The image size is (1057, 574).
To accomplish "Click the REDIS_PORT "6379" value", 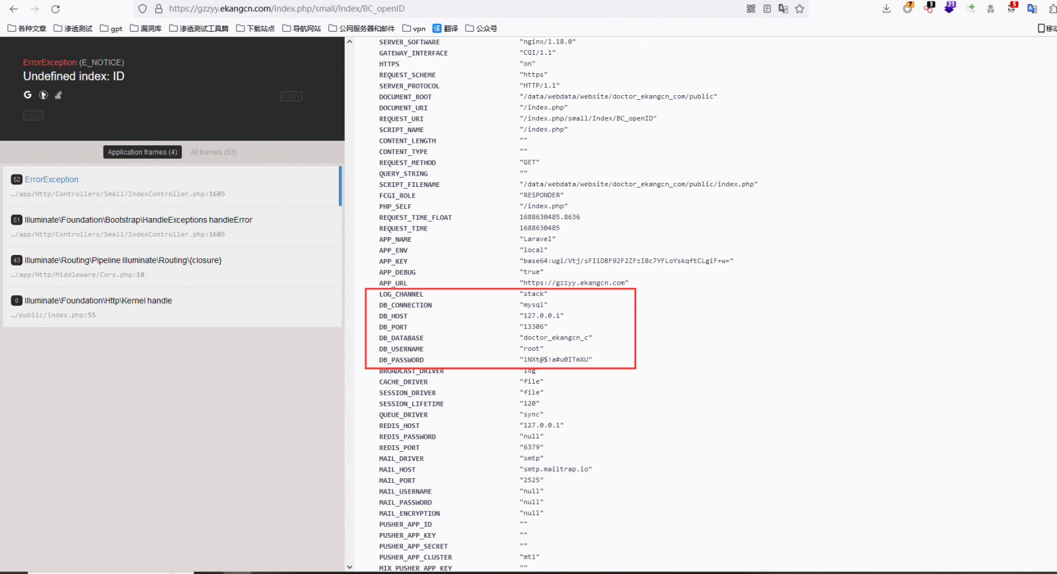I will pos(532,447).
